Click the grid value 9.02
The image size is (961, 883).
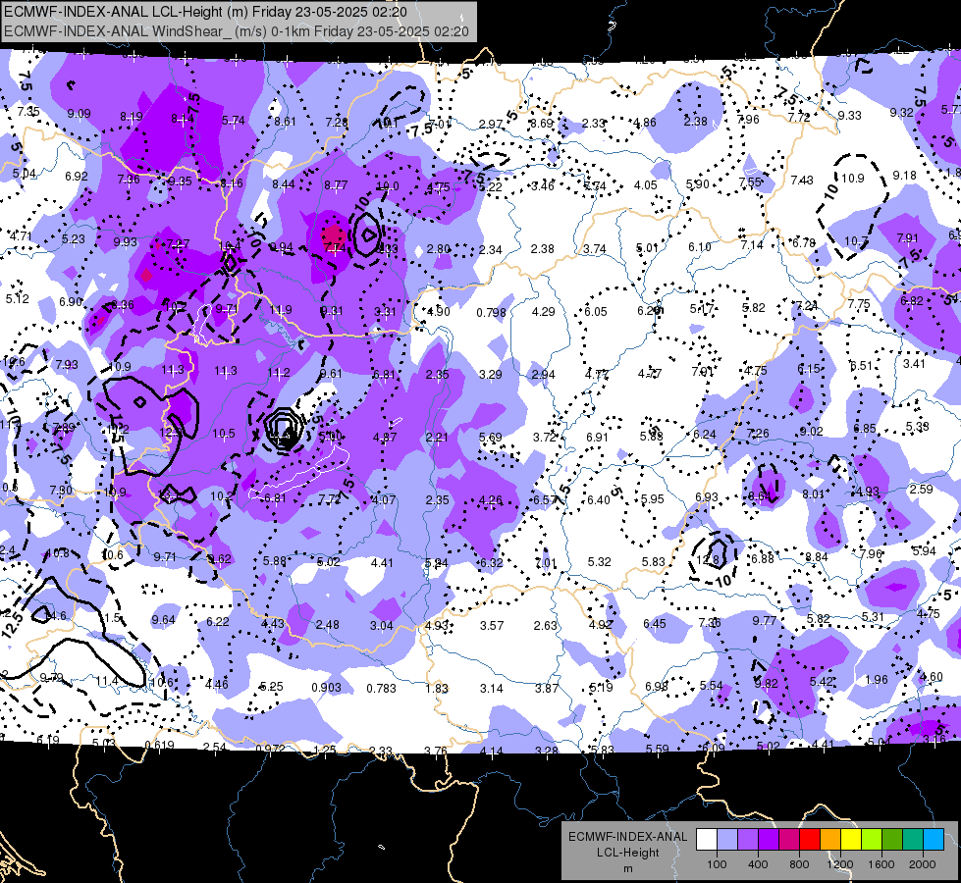pyautogui.click(x=812, y=432)
